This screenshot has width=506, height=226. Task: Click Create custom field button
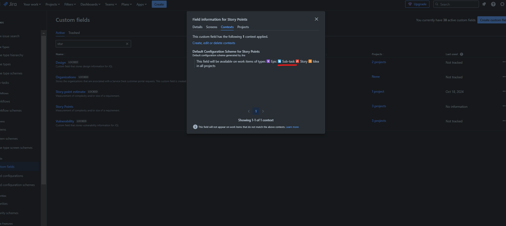491,20
